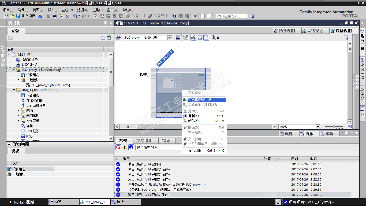Click the zoom magnifier icon in device toolbar

pyautogui.click(x=214, y=38)
